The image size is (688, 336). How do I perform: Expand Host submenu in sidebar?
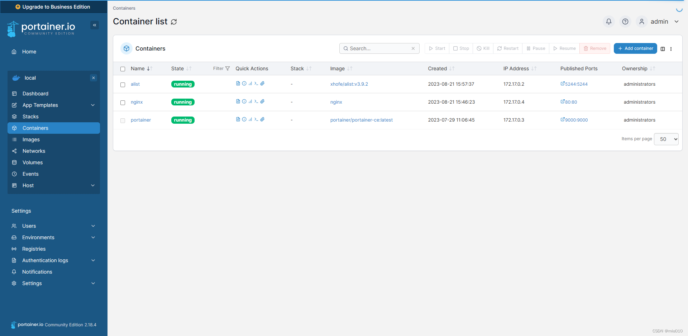(x=93, y=185)
